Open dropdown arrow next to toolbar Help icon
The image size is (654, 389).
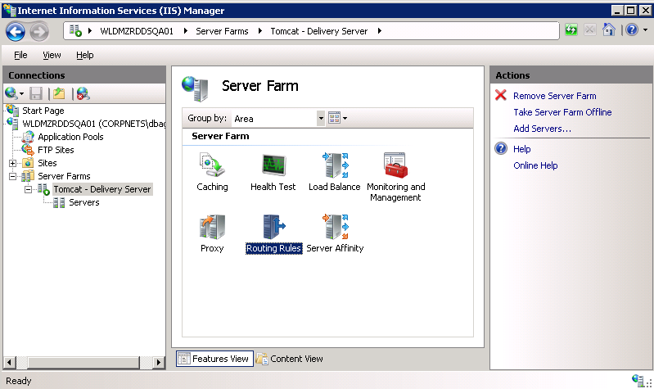tap(645, 29)
